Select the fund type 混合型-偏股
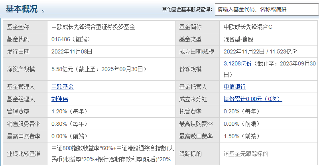 point(238,39)
